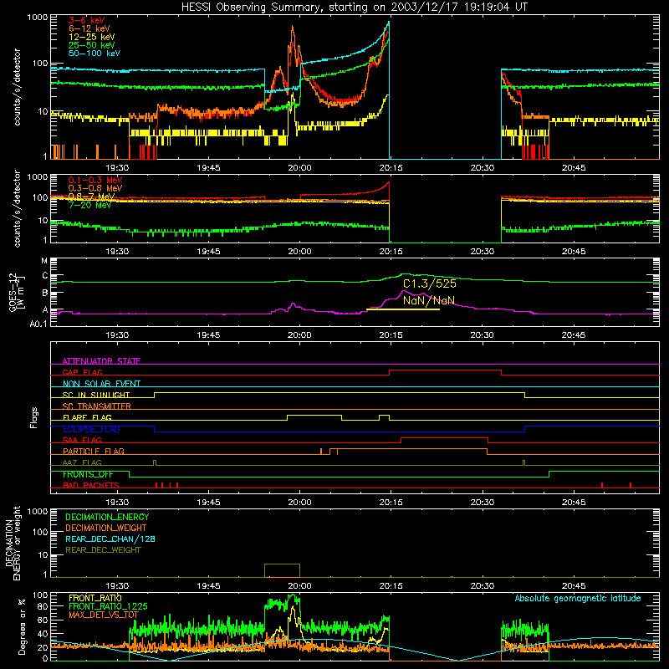Click the FRONT_RATIO_1225 legend label
Viewport: 669px width, 669px height.
(x=108, y=606)
